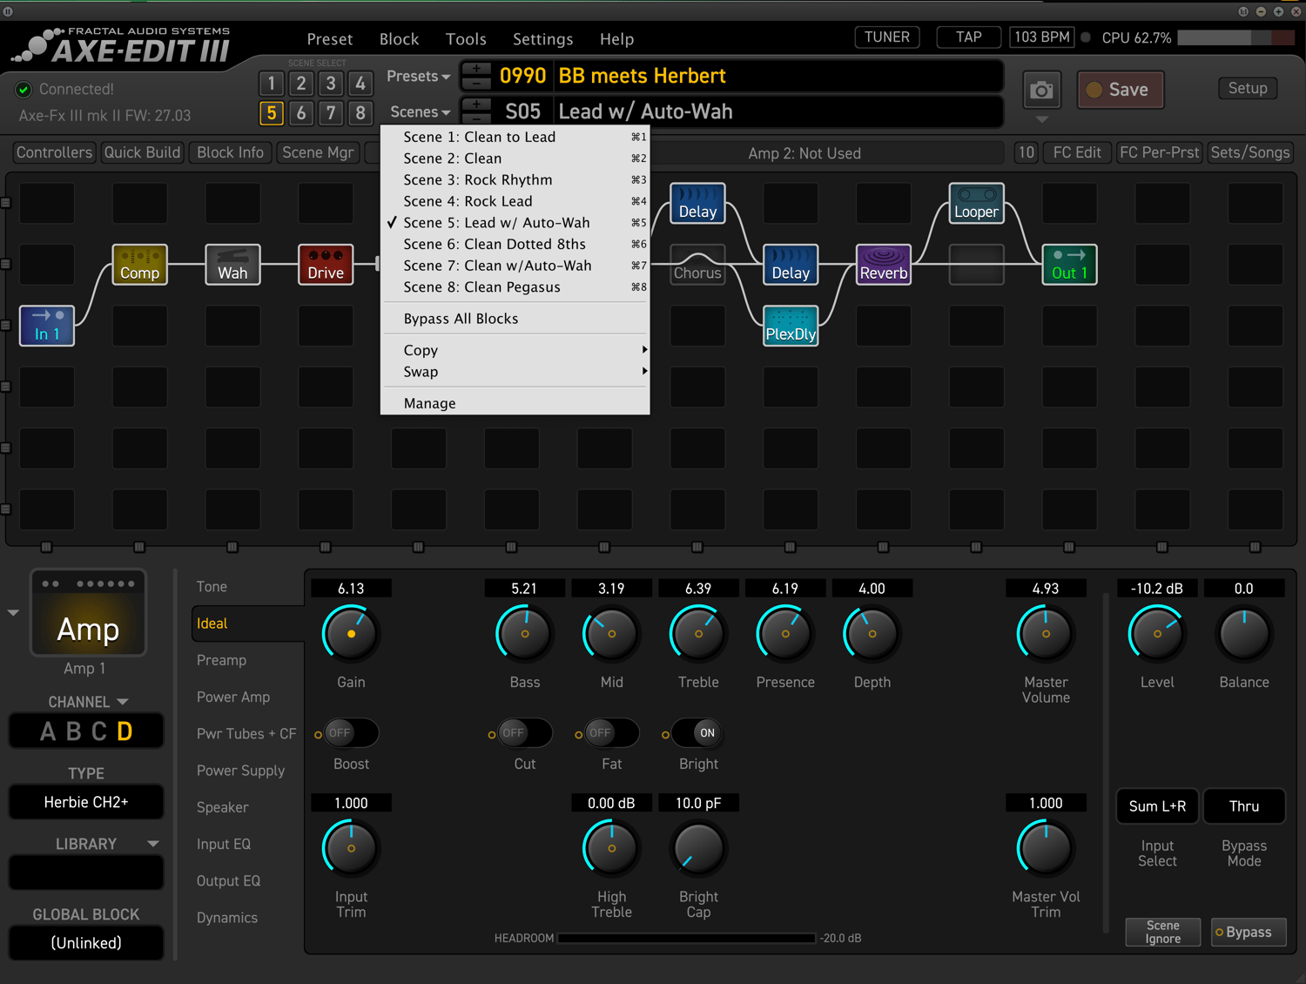Click the TAP tempo button
Screen dimensions: 1306x984
pyautogui.click(x=968, y=37)
